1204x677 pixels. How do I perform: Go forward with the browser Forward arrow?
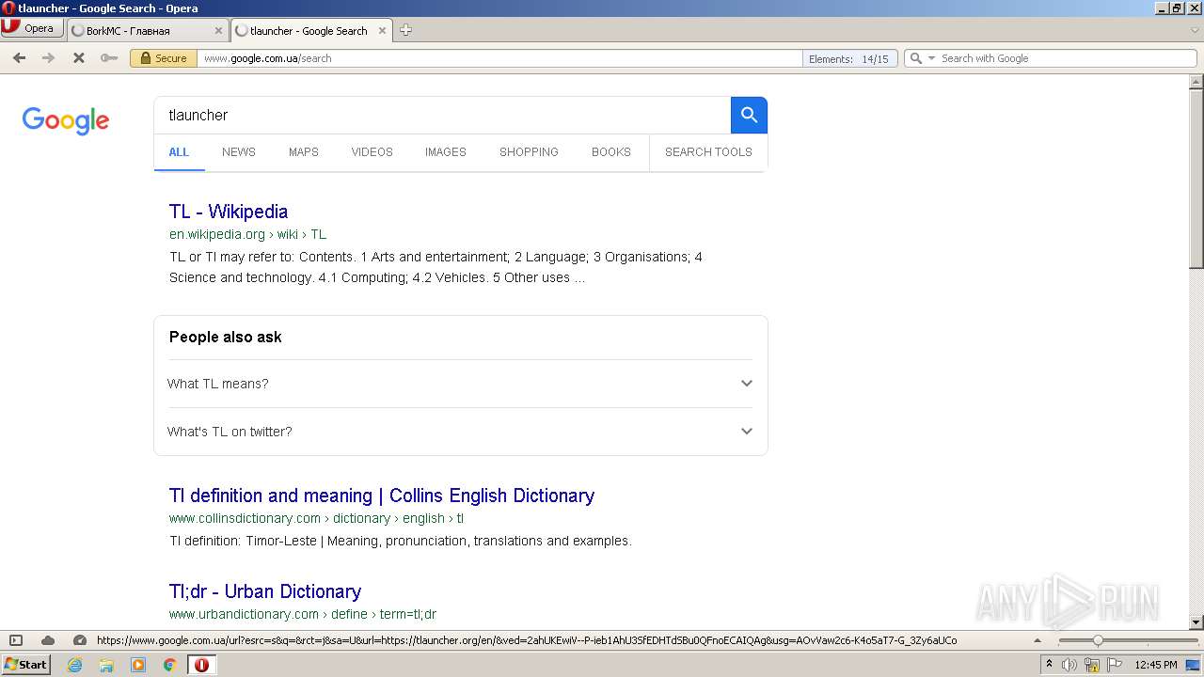(48, 58)
